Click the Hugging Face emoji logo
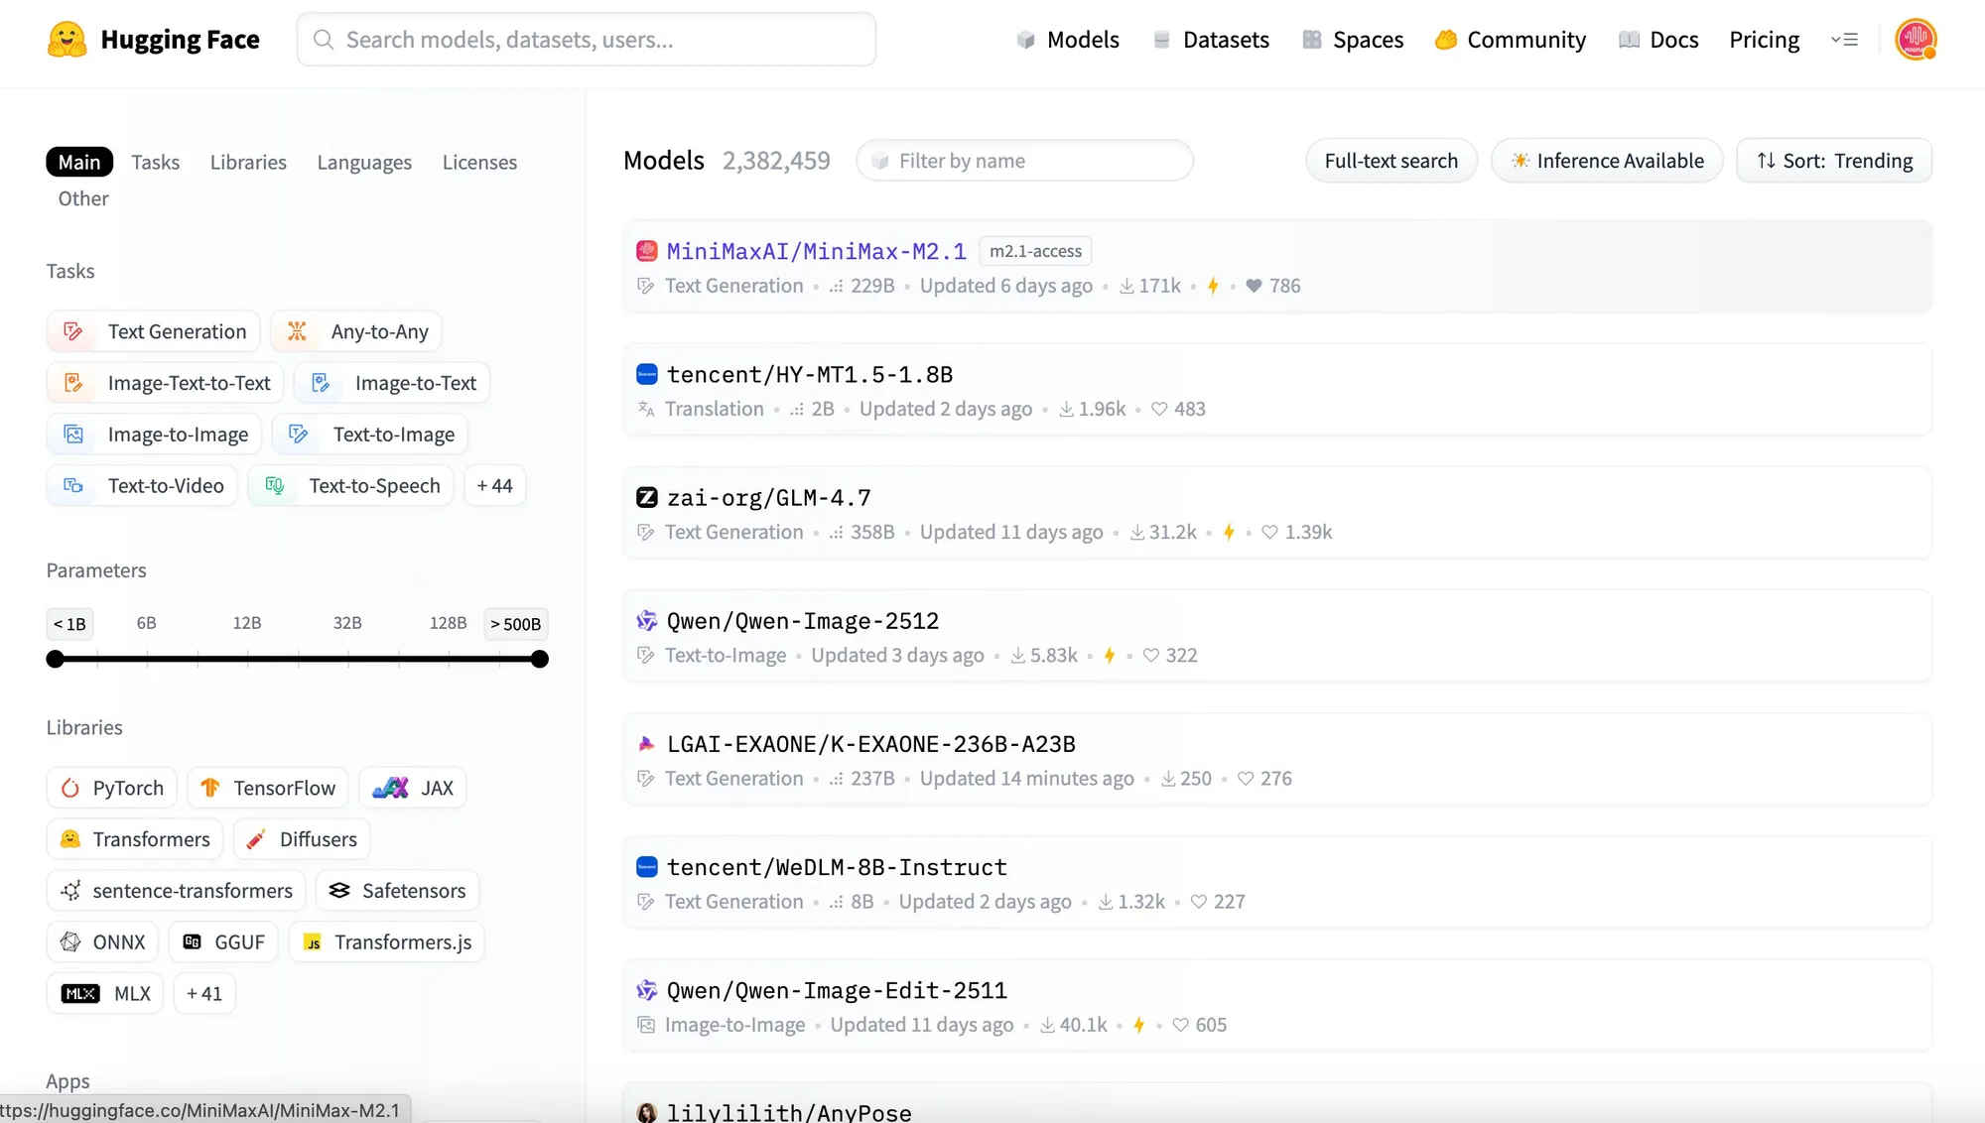Viewport: 1985px width, 1123px height. pyautogui.click(x=66, y=40)
